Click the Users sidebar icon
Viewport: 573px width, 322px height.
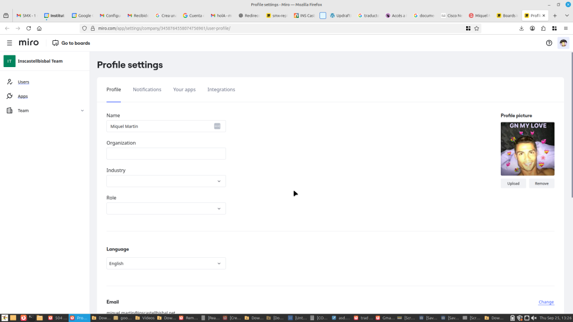point(10,82)
